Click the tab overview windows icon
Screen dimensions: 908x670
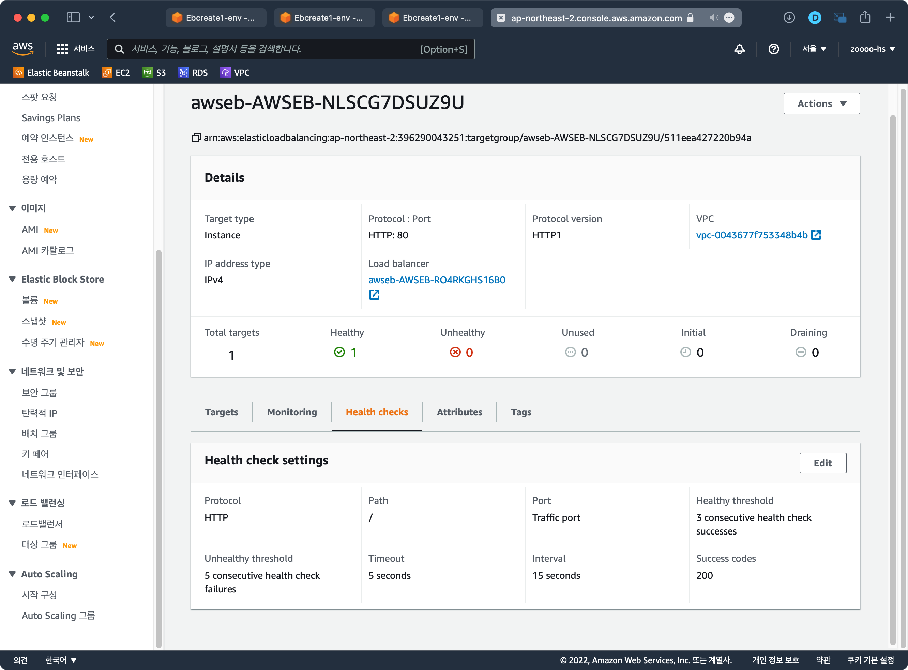coord(840,17)
